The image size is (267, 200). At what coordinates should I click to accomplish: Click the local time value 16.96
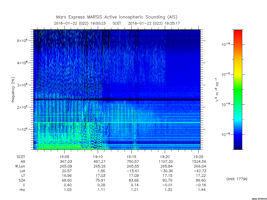pos(67,176)
